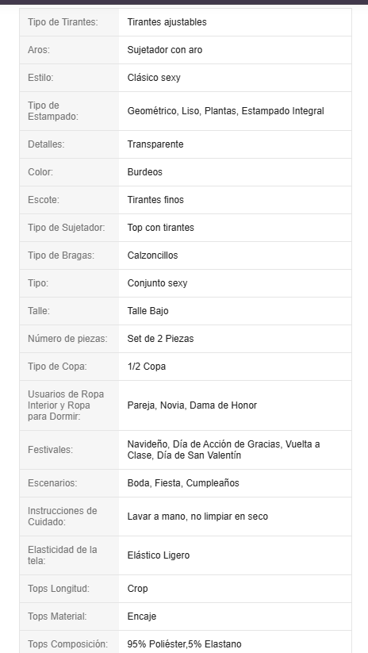
Task: Select the 'Top con tirantes' value
Action: 160,228
